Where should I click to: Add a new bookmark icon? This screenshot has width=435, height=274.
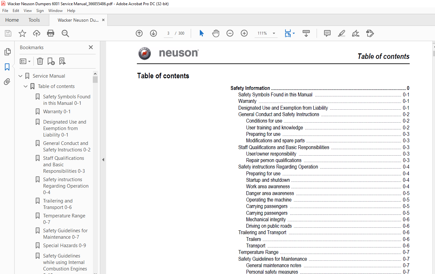click(51, 61)
